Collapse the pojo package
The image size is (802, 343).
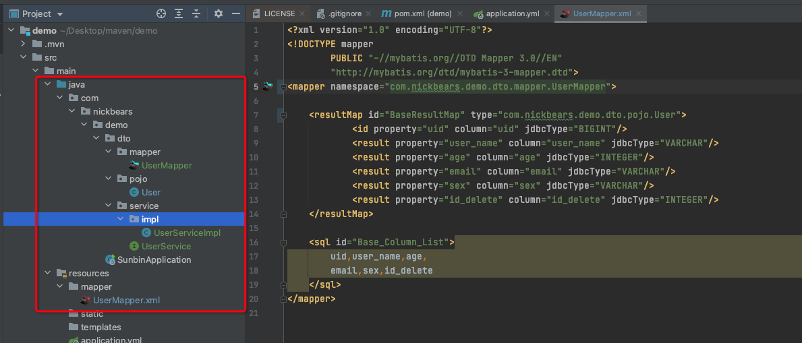click(x=109, y=179)
